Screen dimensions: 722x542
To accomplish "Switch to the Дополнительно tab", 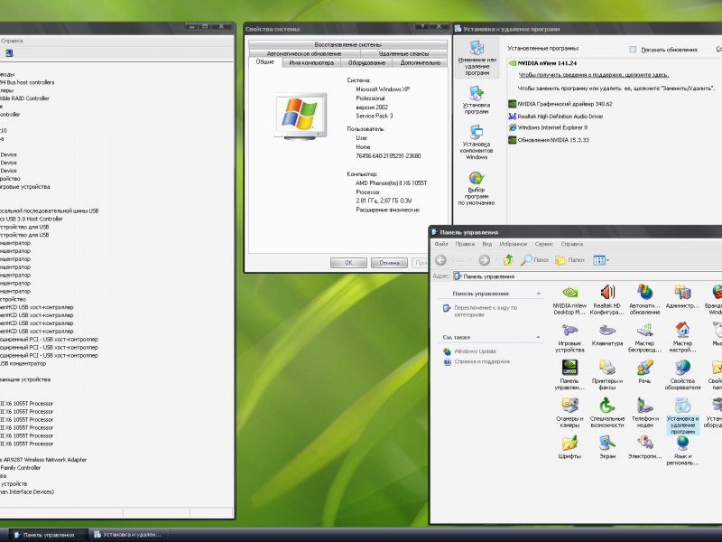I will tap(420, 62).
